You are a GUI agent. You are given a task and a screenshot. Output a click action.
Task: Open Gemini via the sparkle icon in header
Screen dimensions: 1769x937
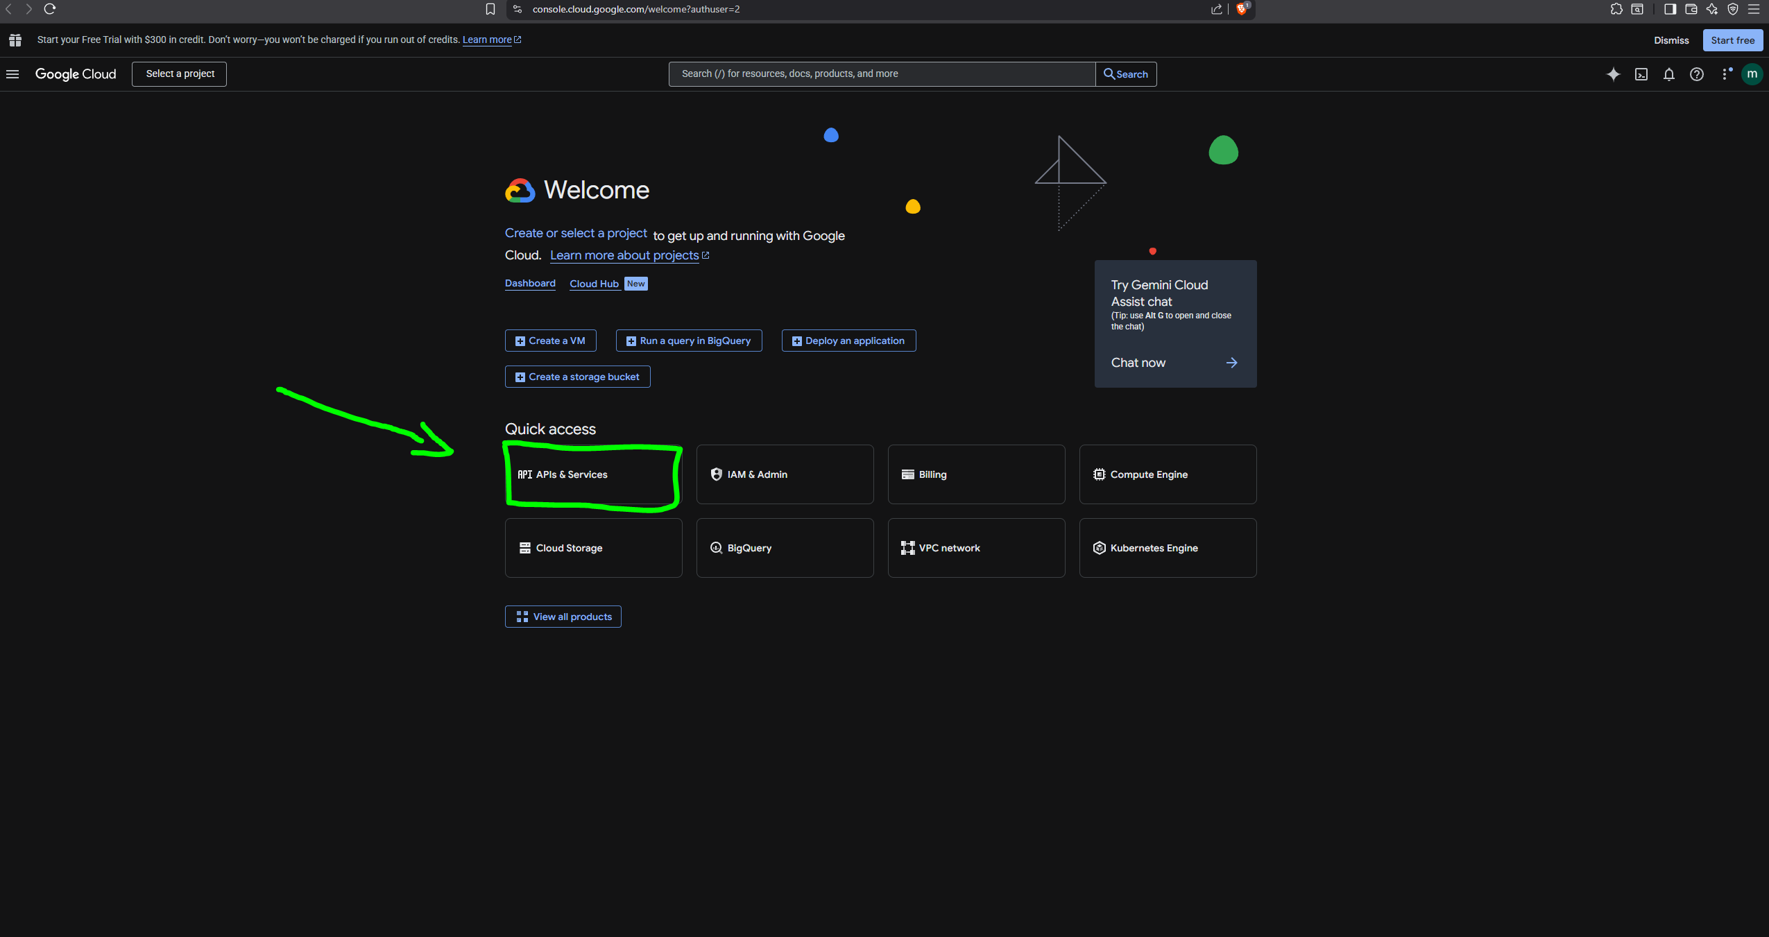coord(1614,74)
